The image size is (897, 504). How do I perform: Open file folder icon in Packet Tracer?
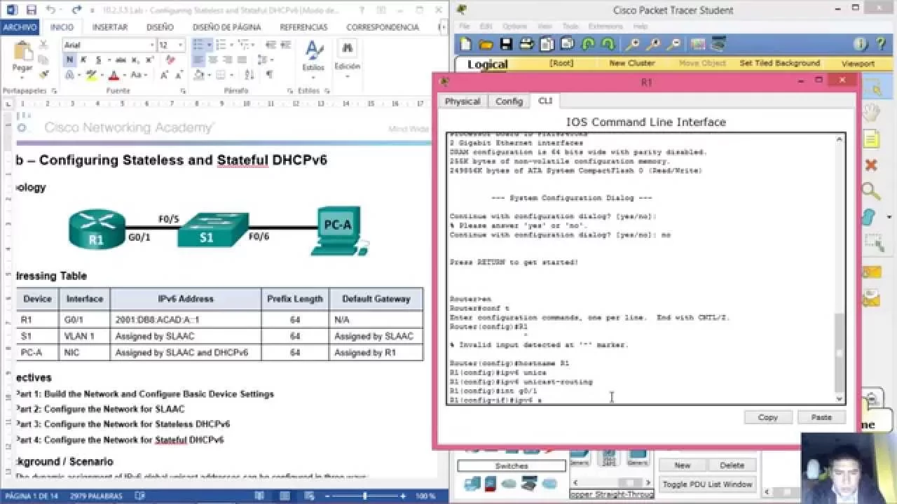pyautogui.click(x=486, y=44)
